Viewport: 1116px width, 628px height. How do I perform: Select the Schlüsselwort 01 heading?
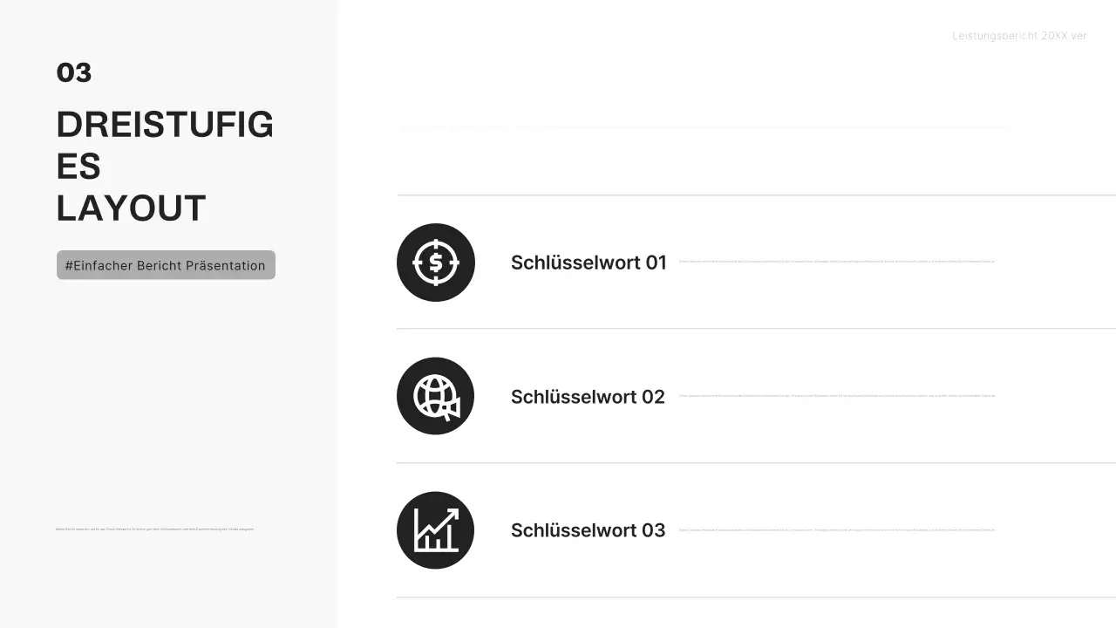[589, 263]
